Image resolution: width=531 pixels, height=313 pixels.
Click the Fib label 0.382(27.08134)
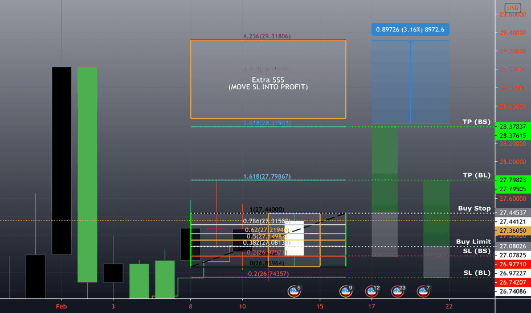pos(267,242)
